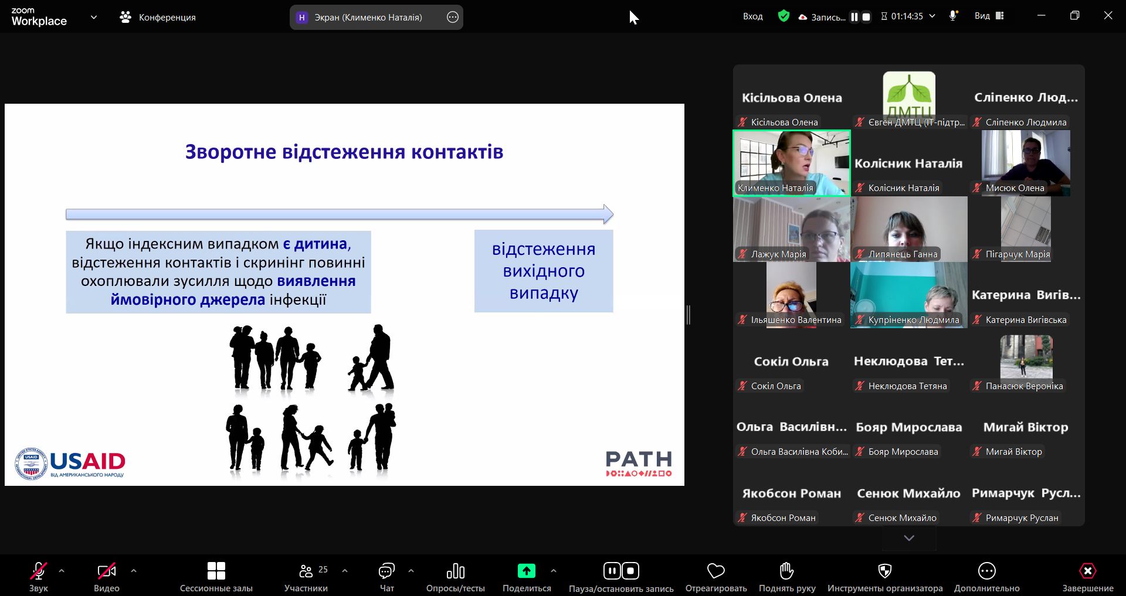Open the Вид view menu
1126x596 pixels.
(x=989, y=16)
